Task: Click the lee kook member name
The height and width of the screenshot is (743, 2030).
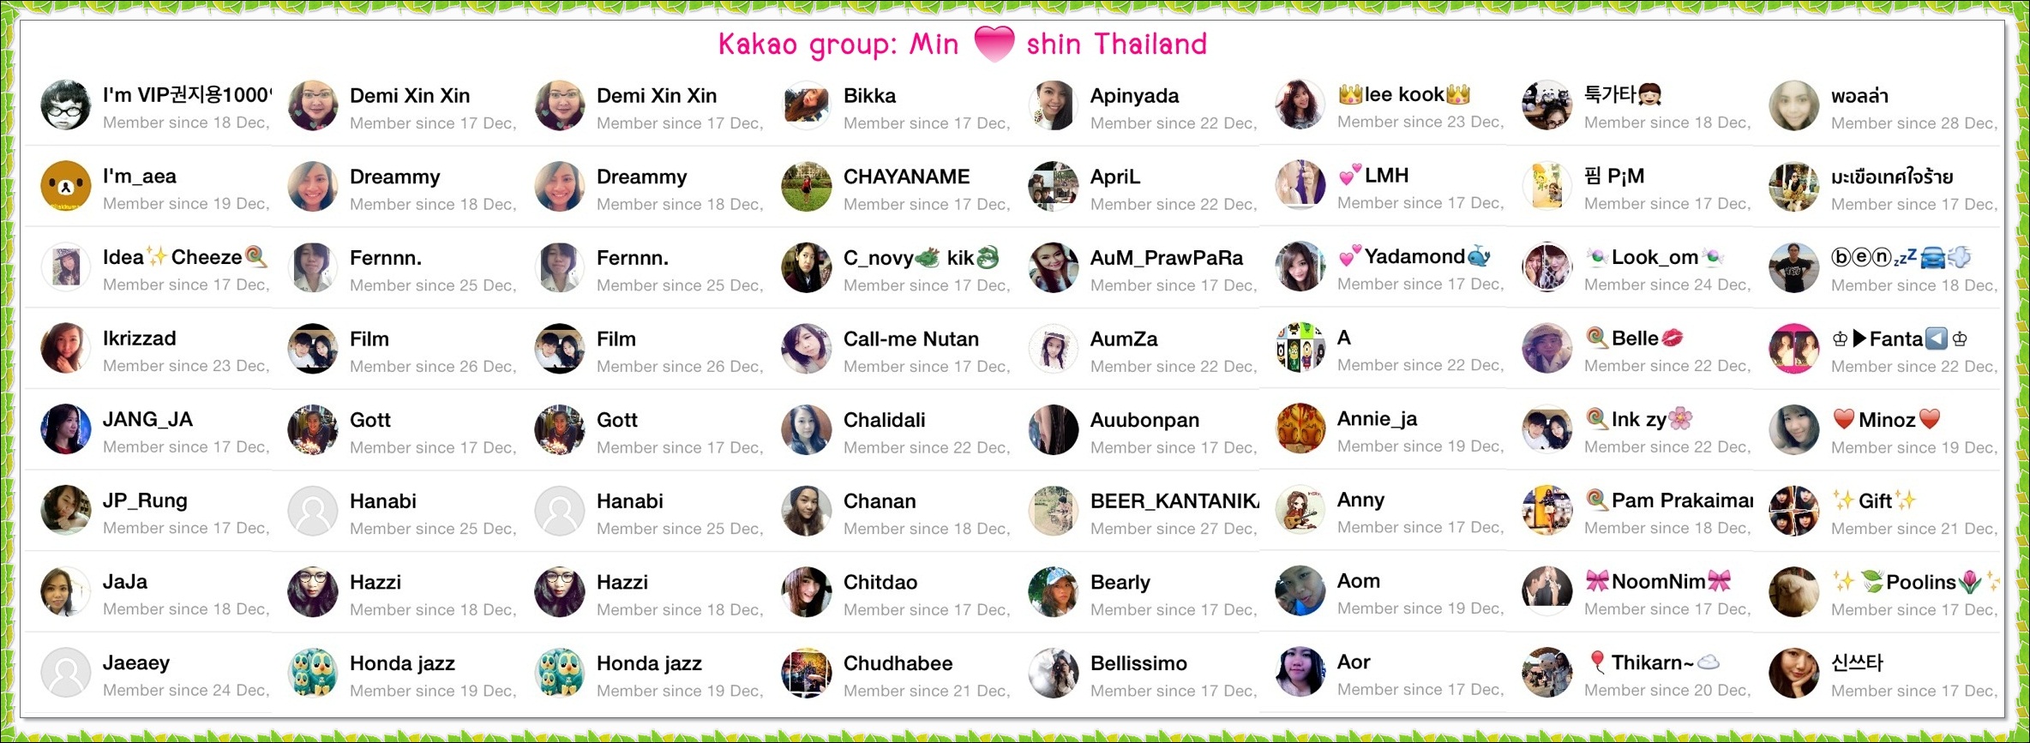Action: [1404, 94]
